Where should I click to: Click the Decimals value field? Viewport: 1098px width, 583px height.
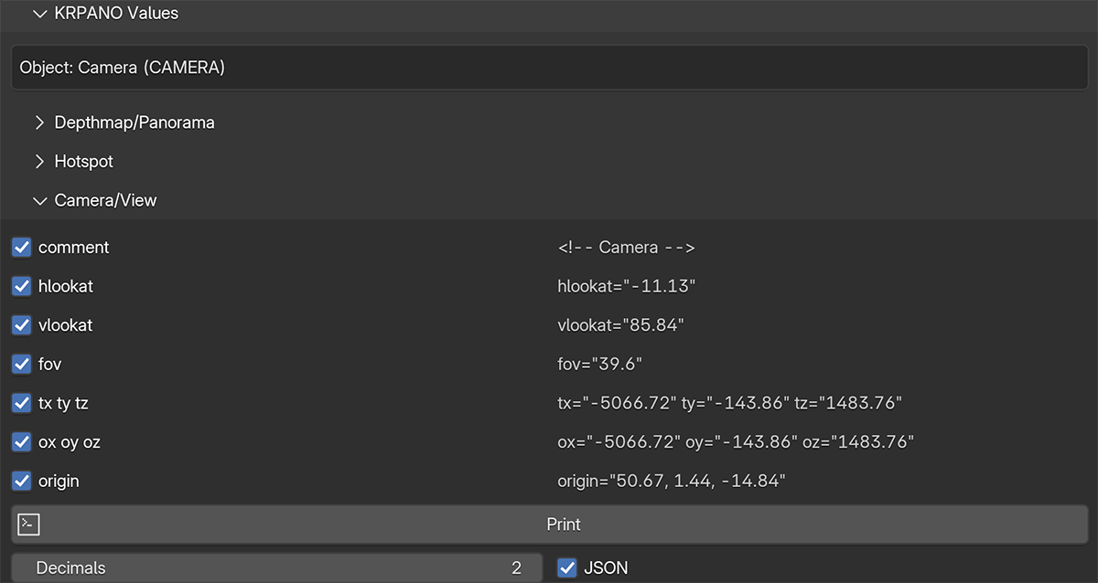pyautogui.click(x=278, y=567)
